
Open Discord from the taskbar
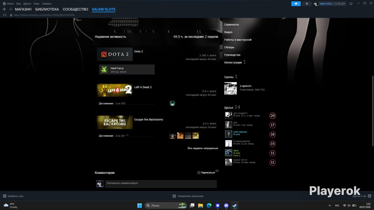point(226,205)
